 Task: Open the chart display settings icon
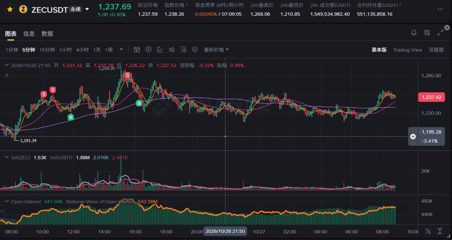coord(183,50)
